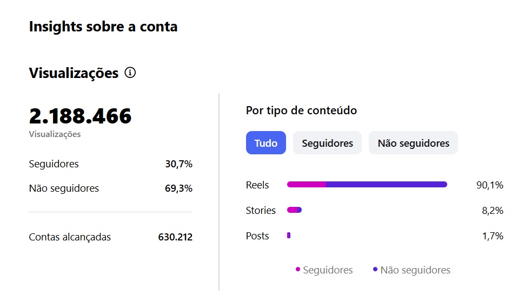Click the Seguidores legend label

(x=328, y=270)
